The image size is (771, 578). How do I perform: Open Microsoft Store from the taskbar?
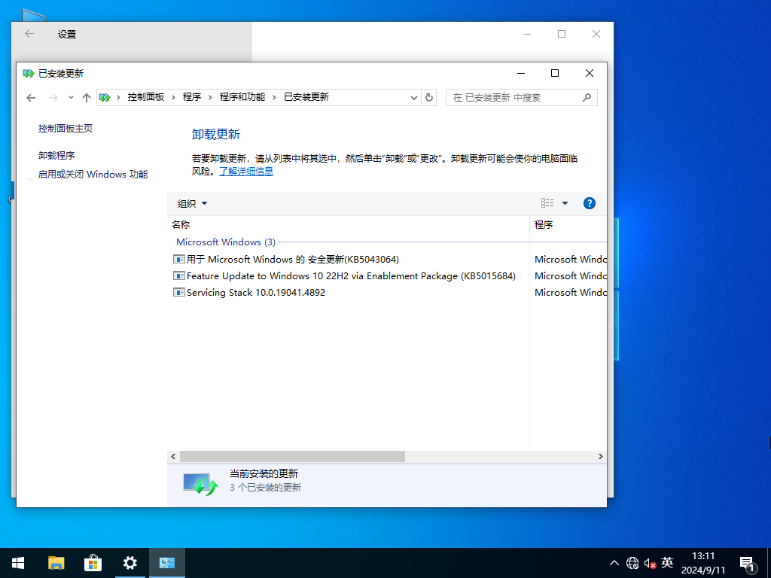point(93,562)
